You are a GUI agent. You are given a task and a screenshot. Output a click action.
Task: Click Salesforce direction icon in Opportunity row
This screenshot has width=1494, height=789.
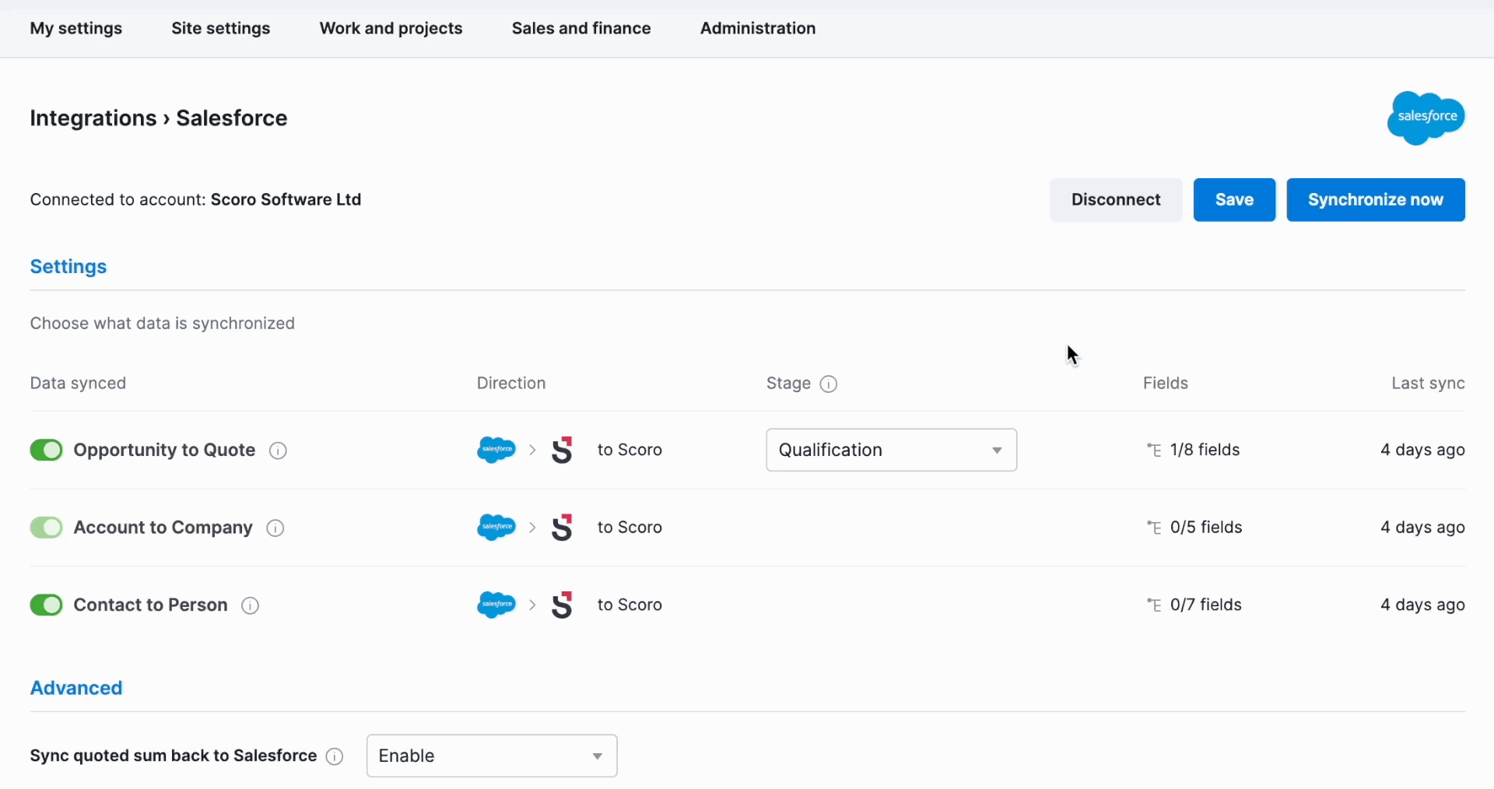tap(496, 450)
